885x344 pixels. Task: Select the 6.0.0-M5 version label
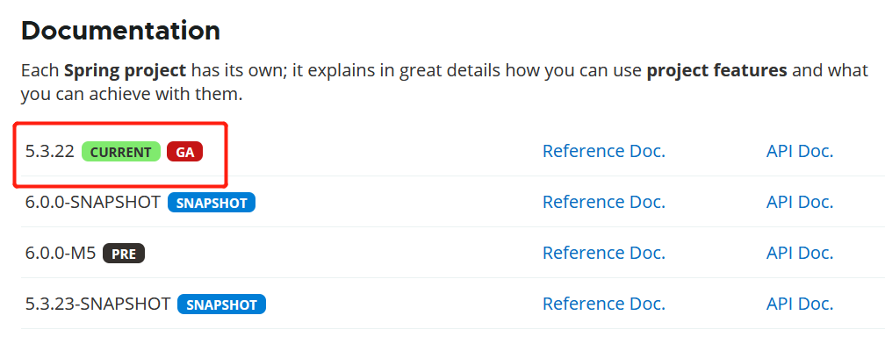tap(61, 254)
